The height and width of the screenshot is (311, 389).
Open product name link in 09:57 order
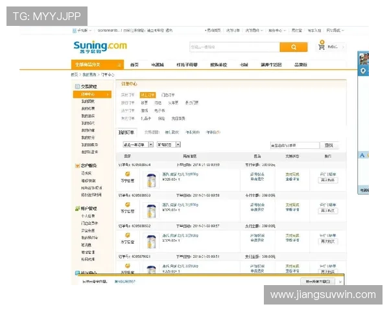tap(180, 235)
